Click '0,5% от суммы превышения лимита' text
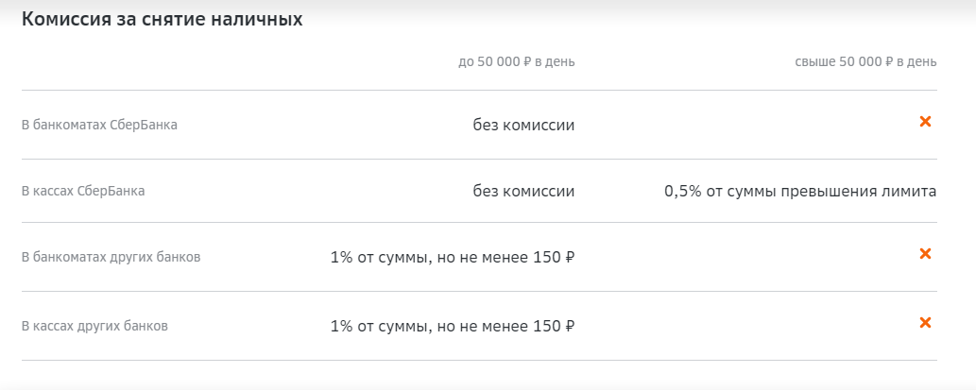Screen dimensions: 976x390 (x=800, y=191)
